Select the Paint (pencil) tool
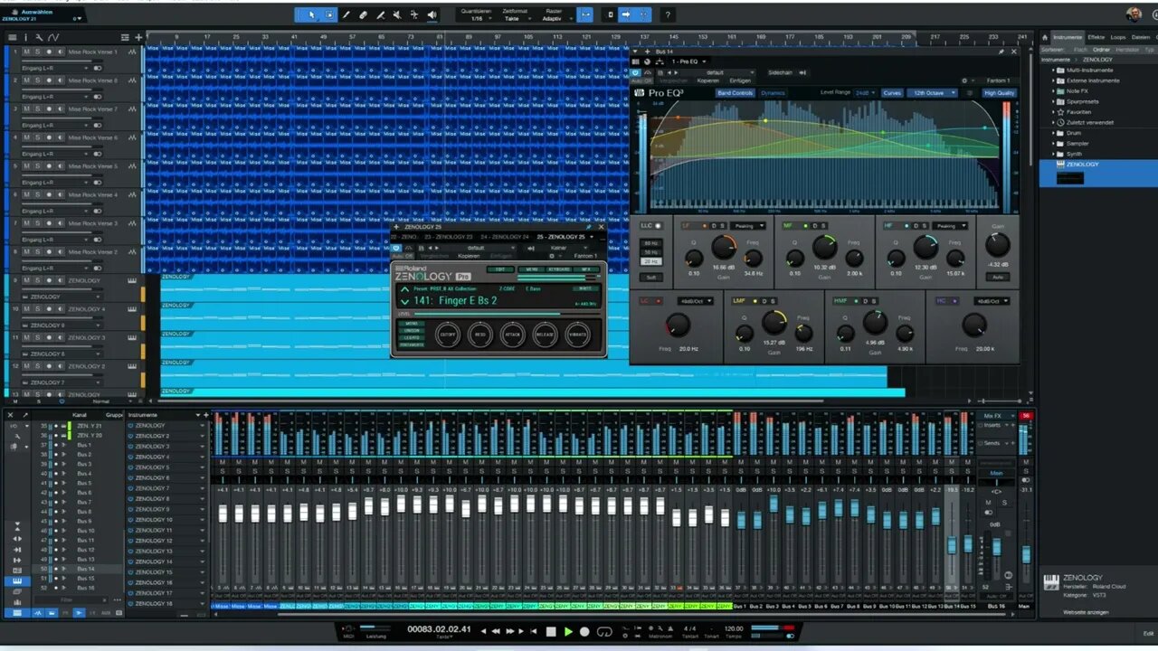This screenshot has height=651, width=1158. [x=346, y=14]
